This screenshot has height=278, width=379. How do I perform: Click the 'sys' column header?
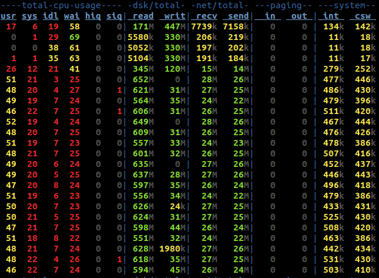click(x=29, y=16)
